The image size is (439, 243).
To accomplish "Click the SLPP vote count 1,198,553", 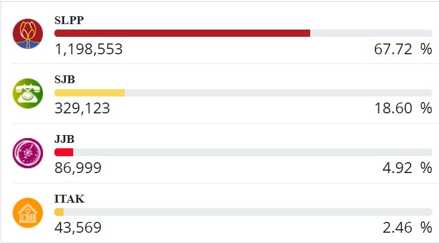I will pos(88,49).
